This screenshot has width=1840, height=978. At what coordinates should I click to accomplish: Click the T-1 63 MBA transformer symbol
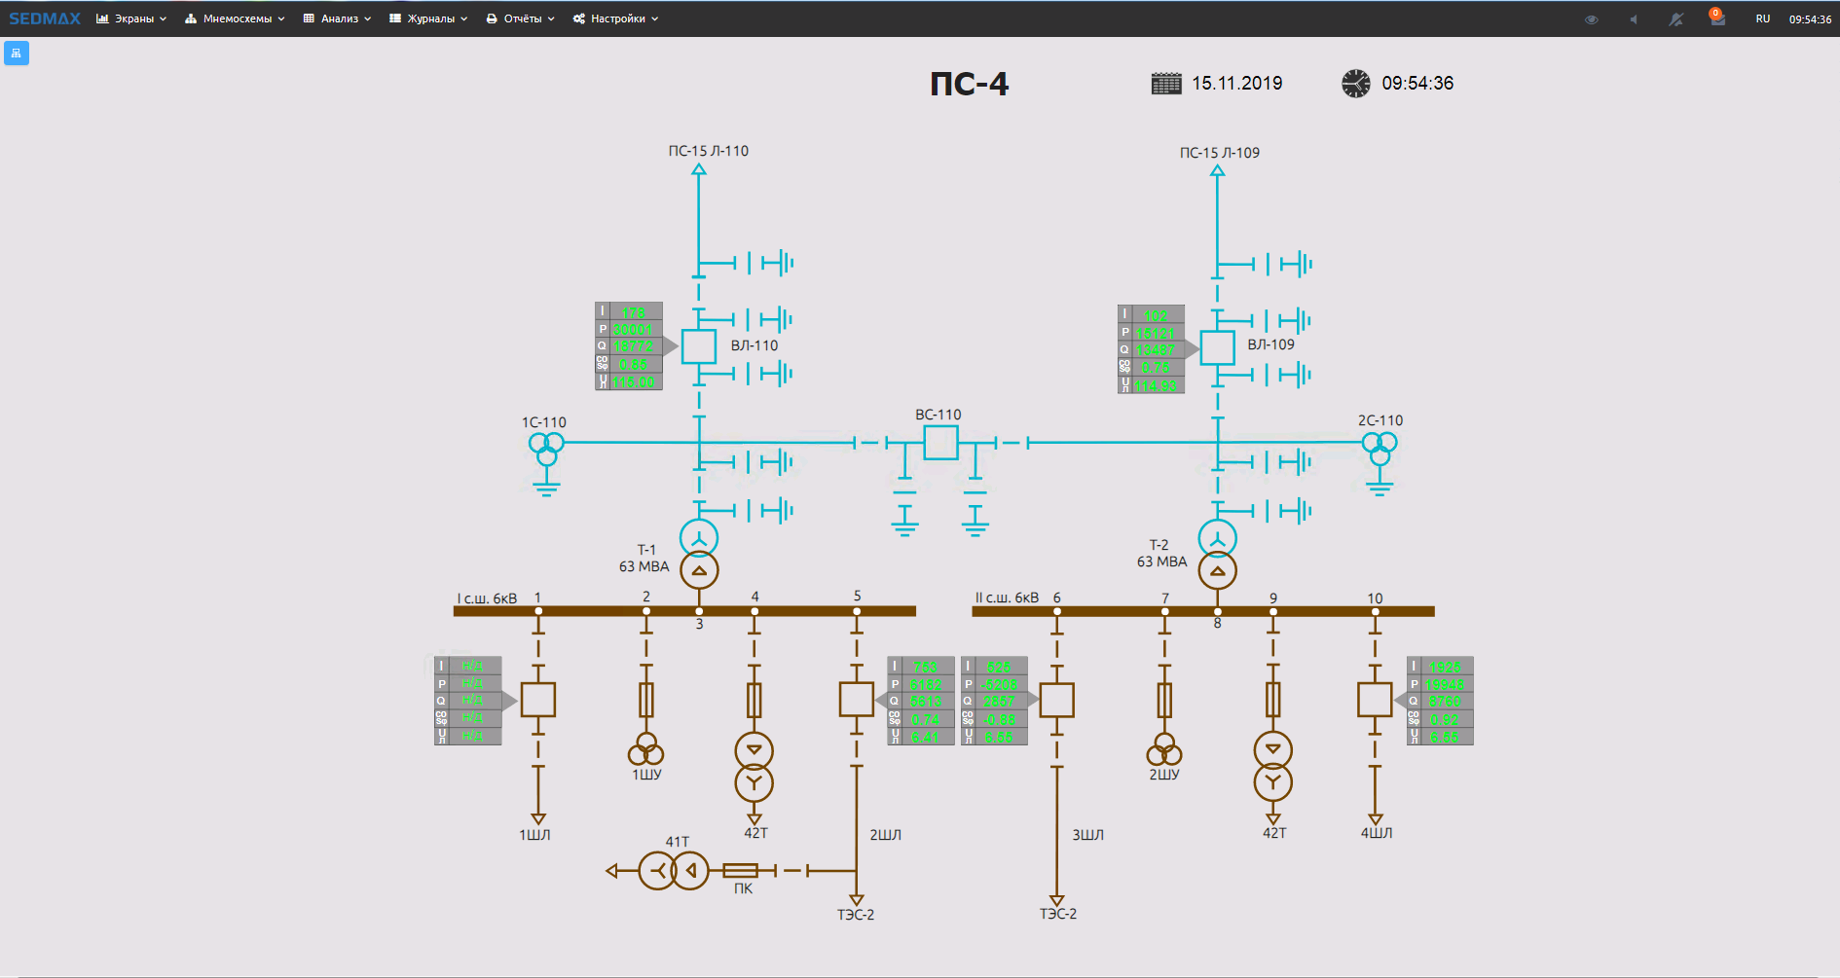tap(698, 554)
